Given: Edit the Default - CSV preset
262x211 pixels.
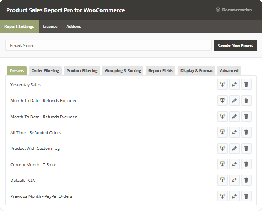Looking at the screenshot, I should point(234,180).
